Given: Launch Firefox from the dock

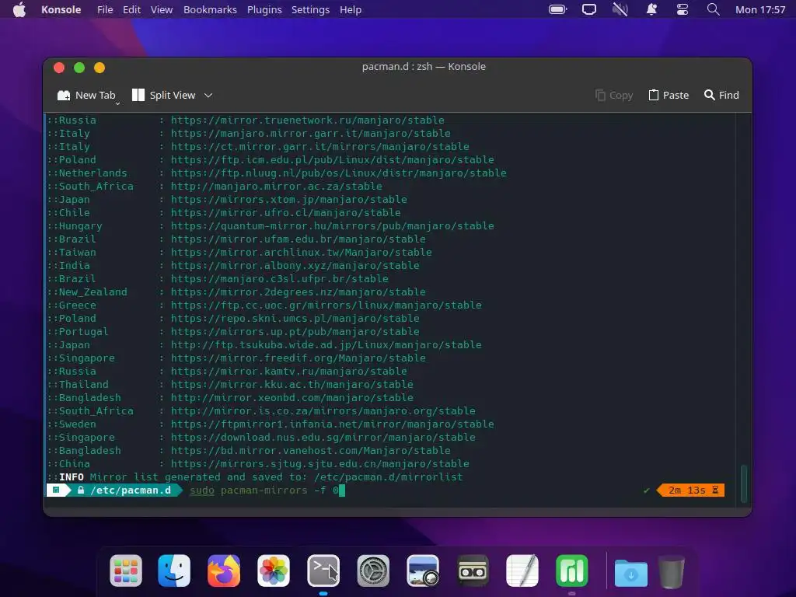Looking at the screenshot, I should click(x=224, y=571).
